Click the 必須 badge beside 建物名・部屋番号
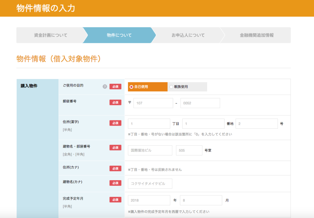 coord(115,147)
